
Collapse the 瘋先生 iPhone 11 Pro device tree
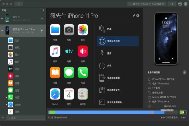click(x=2, y=31)
